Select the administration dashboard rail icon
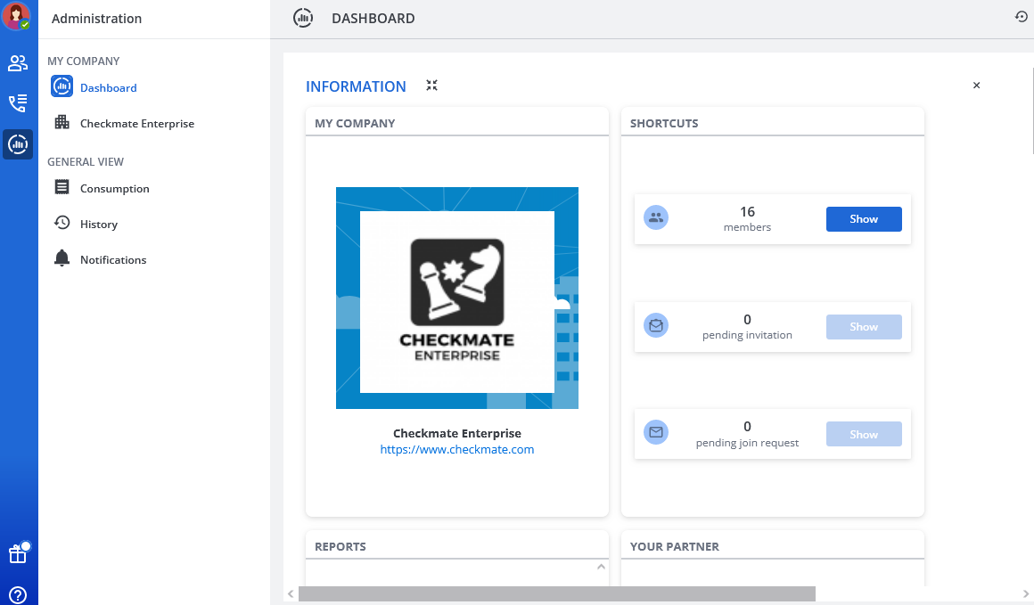This screenshot has height=605, width=1034. click(18, 144)
